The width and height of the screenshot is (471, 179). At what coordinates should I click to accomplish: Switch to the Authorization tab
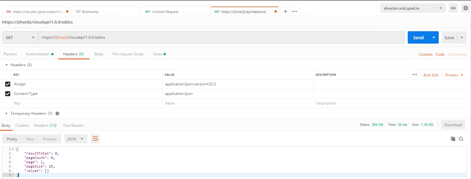38,54
